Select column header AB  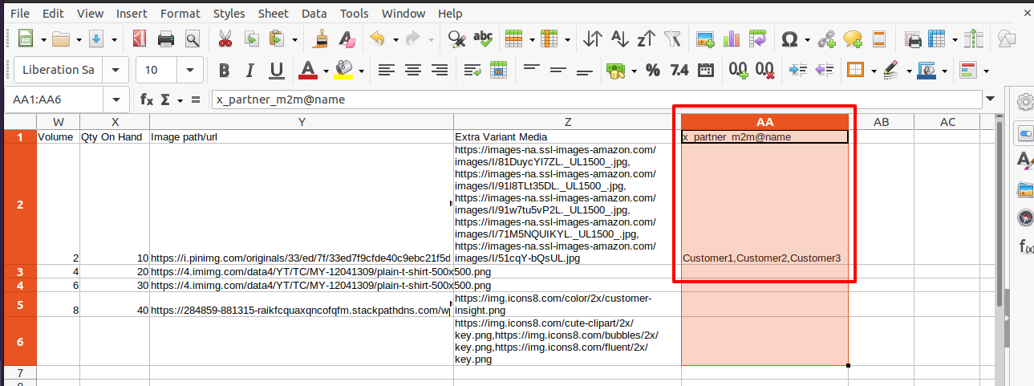[881, 122]
